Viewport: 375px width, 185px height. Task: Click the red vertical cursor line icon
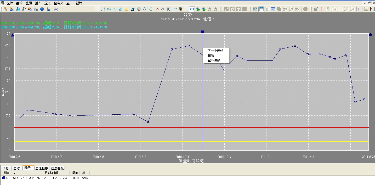[322, 9]
